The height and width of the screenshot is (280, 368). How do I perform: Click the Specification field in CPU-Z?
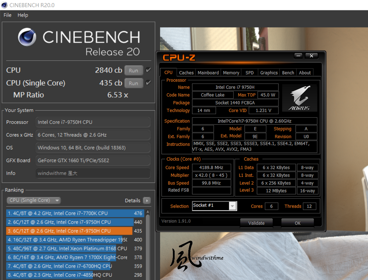[x=255, y=121]
